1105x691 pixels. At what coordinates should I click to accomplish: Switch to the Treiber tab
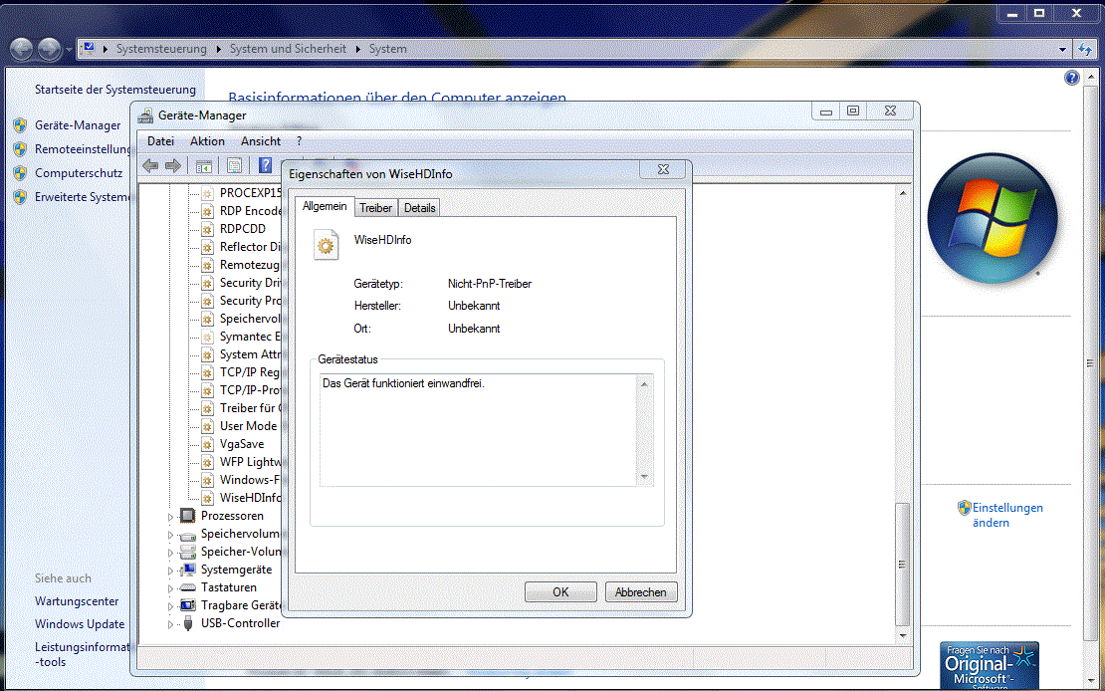click(x=375, y=208)
